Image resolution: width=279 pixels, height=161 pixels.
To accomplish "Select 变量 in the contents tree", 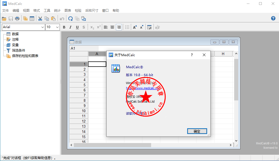I will click(x=15, y=45).
